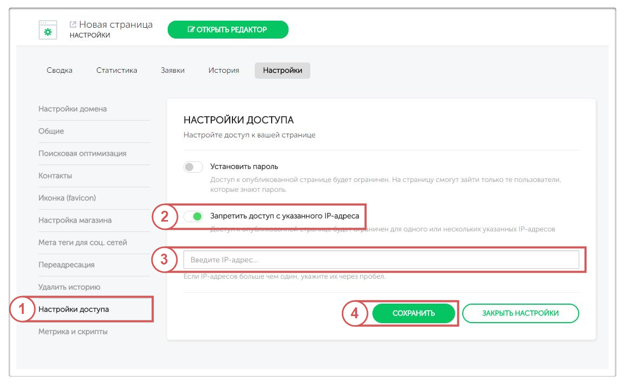Disable the Запретить доступ с IP-адреса toggle
Screen dimensions: 625x384
pyautogui.click(x=193, y=216)
